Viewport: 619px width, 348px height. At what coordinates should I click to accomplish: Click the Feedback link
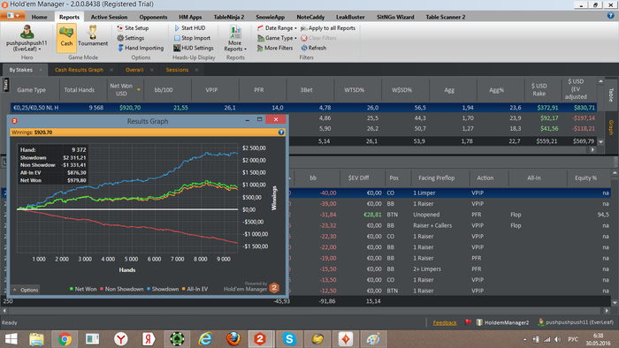(445, 322)
